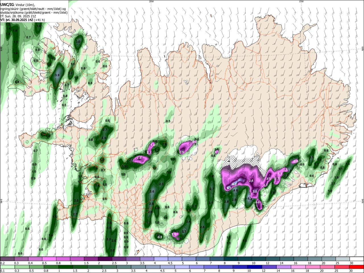Pick the bright pink snow swatch between 0.5 and 0.8

tap(49, 259)
